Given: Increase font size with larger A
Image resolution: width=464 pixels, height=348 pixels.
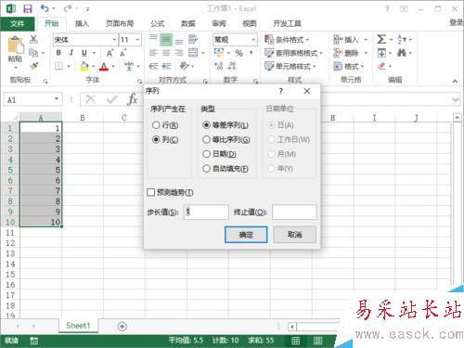Looking at the screenshot, I should (x=110, y=53).
